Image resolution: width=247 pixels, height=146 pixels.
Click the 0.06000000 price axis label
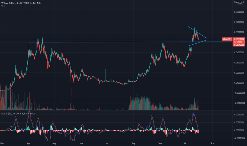[x=239, y=32]
